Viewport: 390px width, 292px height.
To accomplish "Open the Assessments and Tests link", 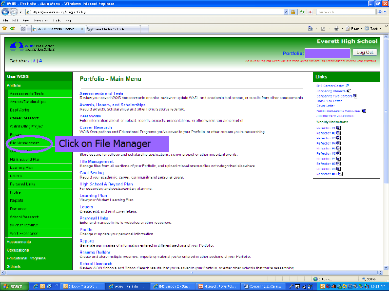I will pos(101,93).
